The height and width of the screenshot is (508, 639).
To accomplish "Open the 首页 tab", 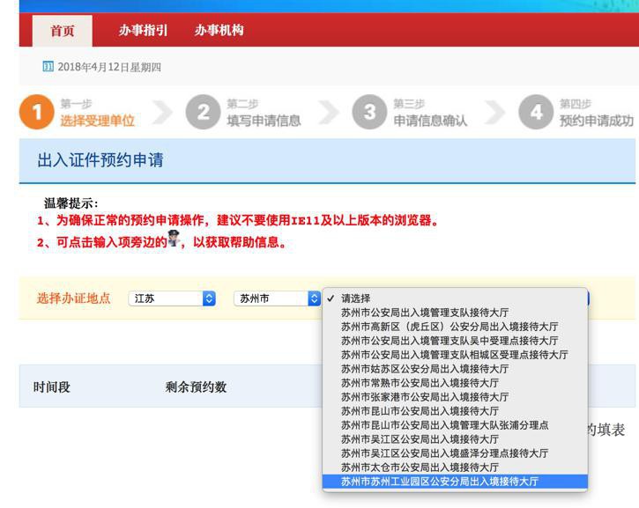I will (x=63, y=31).
